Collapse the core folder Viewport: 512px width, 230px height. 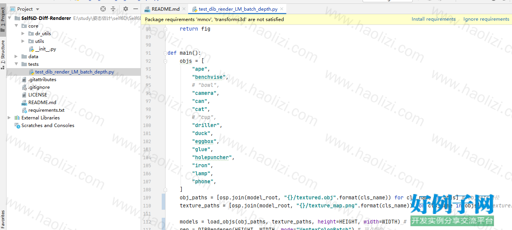pyautogui.click(x=16, y=26)
